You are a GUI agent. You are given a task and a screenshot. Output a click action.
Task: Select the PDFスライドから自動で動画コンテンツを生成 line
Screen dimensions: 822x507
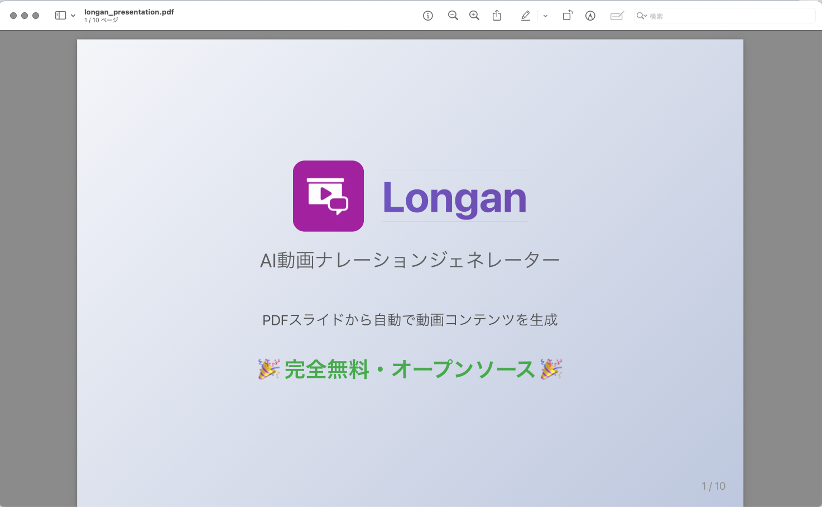tap(410, 320)
